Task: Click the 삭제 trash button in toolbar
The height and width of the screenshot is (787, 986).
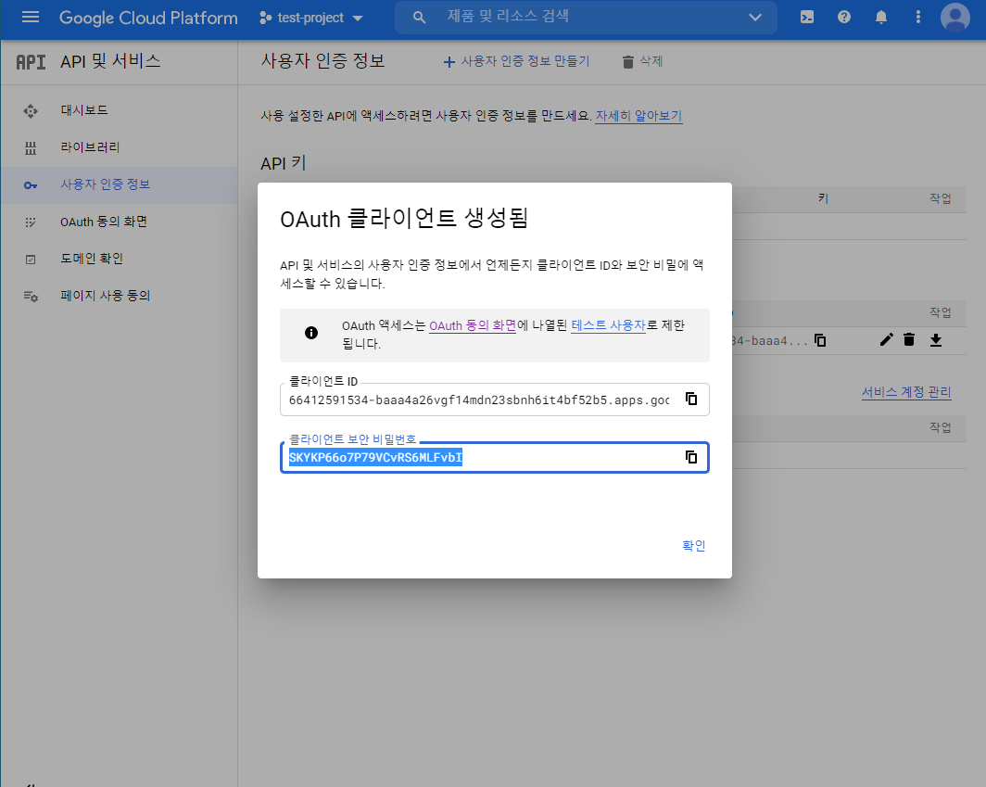Action: 642,61
